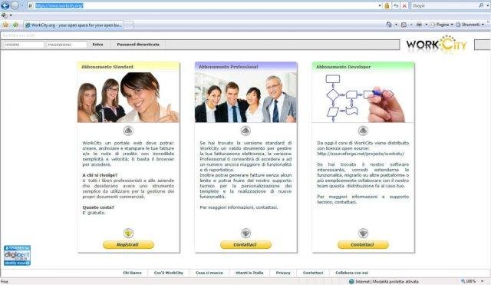Click the red Stop loading X icon
This screenshot has height=285, width=491.
pos(404,5)
